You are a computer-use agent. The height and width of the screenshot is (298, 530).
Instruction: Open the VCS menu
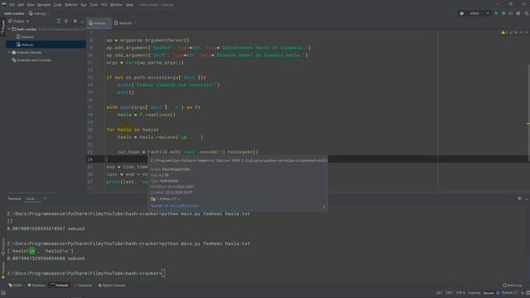(x=104, y=5)
